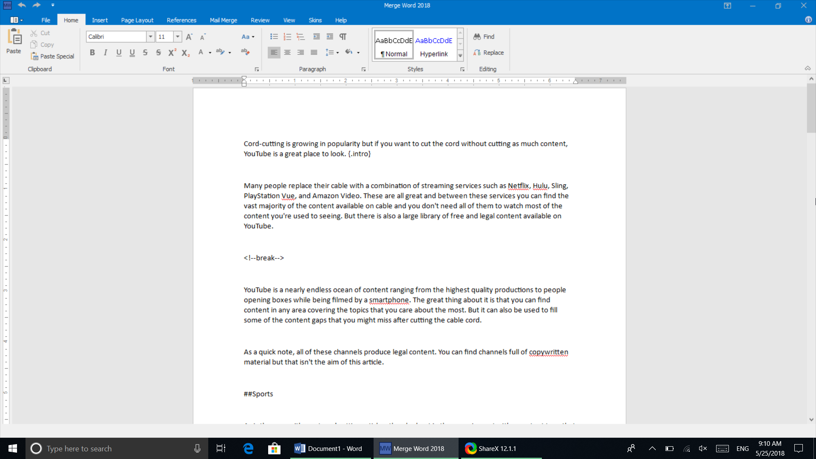Open the Find tool in Editing
The height and width of the screenshot is (459, 816).
click(x=484, y=37)
